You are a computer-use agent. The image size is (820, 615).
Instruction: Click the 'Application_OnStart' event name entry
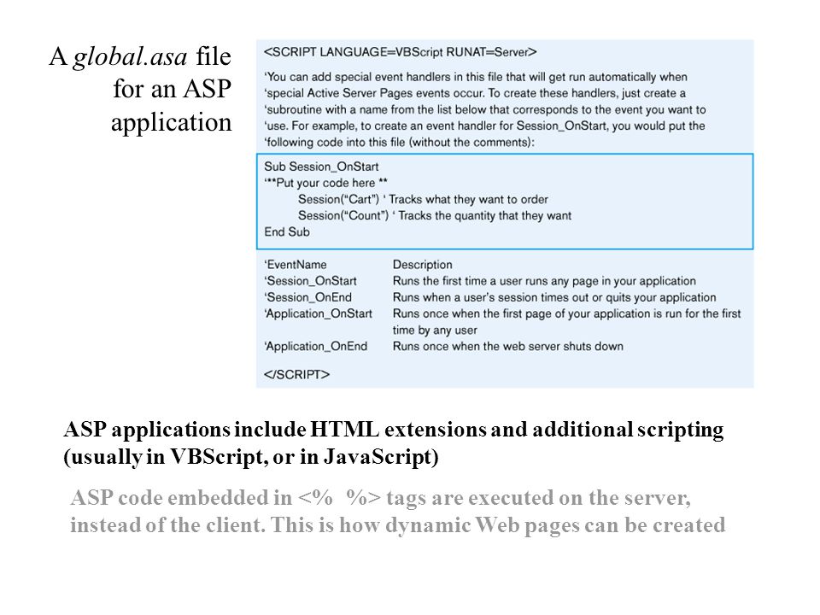tap(318, 313)
